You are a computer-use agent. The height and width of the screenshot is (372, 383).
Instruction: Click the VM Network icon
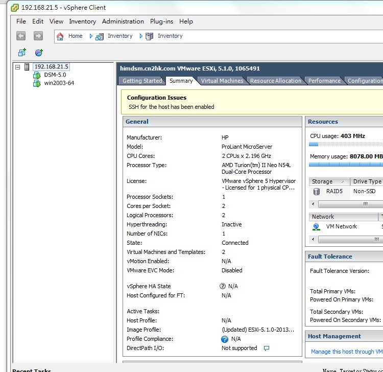pos(316,227)
